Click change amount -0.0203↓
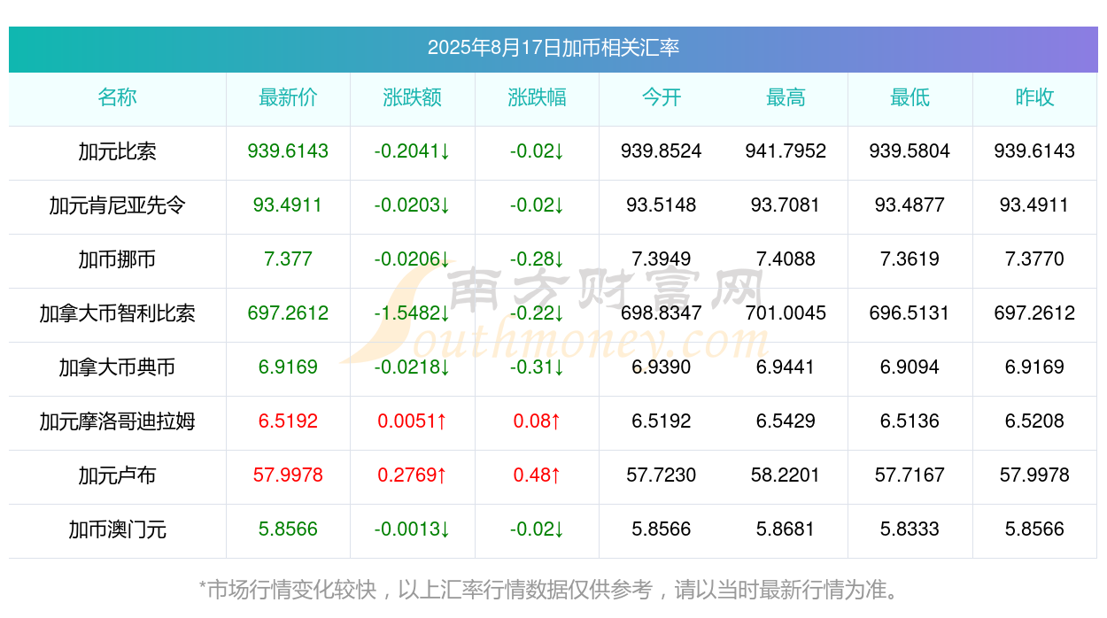 point(413,205)
